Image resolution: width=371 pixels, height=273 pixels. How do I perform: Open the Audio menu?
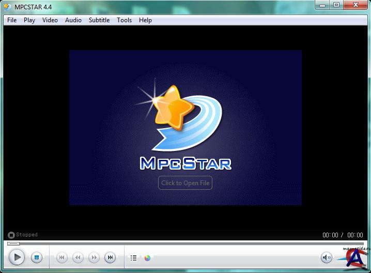click(73, 20)
